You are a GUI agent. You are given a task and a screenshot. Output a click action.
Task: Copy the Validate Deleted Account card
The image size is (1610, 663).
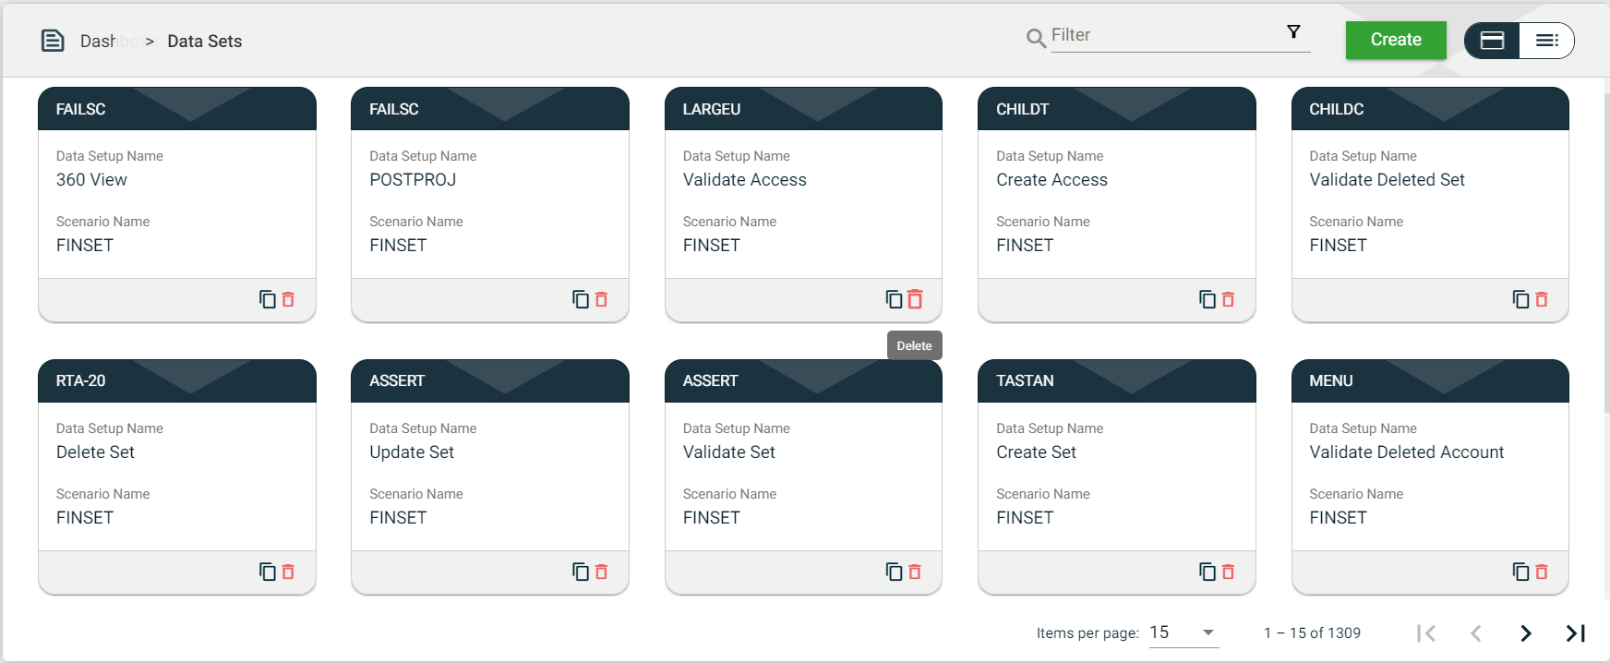tap(1520, 572)
